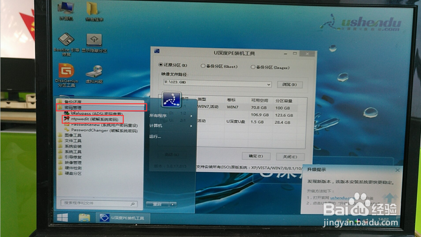Click the WIN7,活动 type cell
Viewport: 421px width, 237px height.
click(208, 107)
